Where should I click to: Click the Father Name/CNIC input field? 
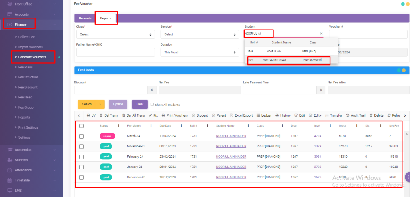click(115, 52)
